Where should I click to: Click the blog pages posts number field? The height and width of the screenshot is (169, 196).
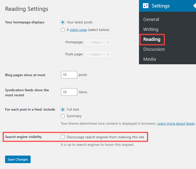(x=69, y=75)
